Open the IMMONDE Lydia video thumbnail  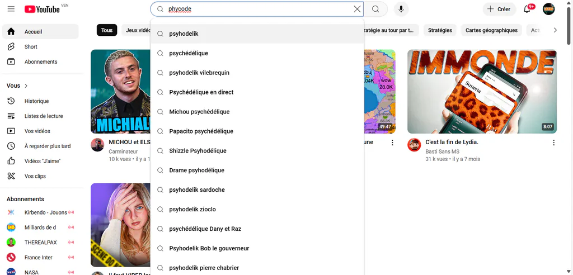[x=482, y=92]
